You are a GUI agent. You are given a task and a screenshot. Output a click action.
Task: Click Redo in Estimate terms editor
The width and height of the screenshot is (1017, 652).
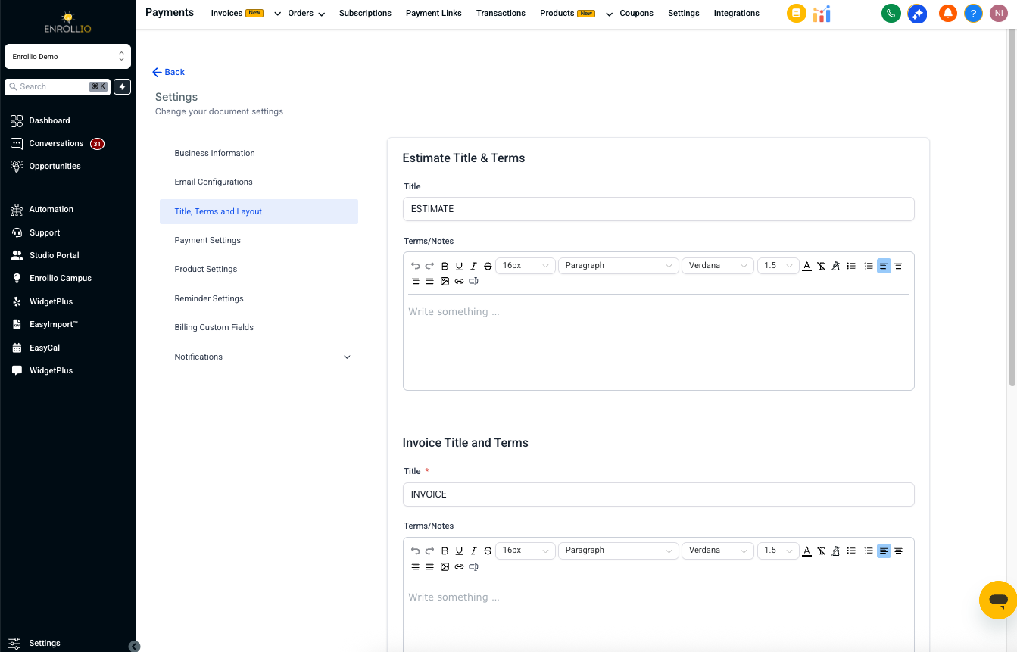coord(429,266)
